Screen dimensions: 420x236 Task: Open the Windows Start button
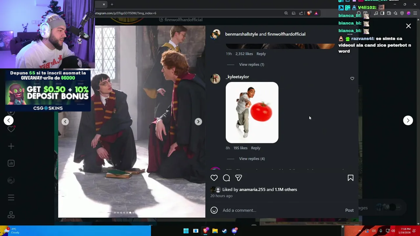tap(186, 231)
